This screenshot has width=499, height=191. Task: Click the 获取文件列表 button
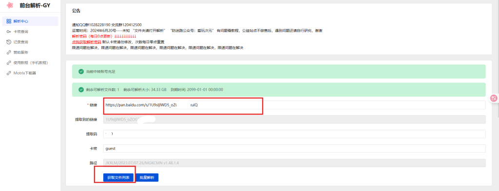[118, 178]
